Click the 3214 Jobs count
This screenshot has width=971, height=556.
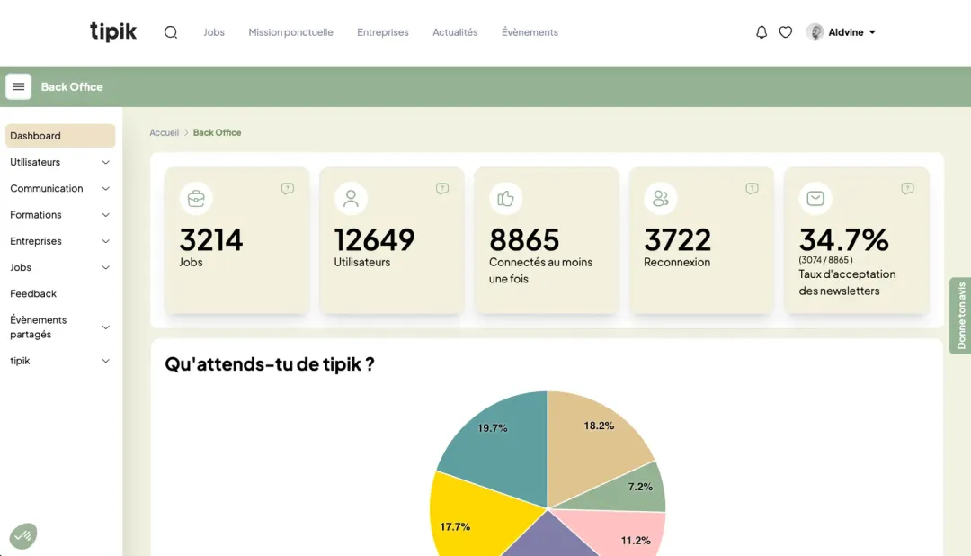(x=211, y=240)
